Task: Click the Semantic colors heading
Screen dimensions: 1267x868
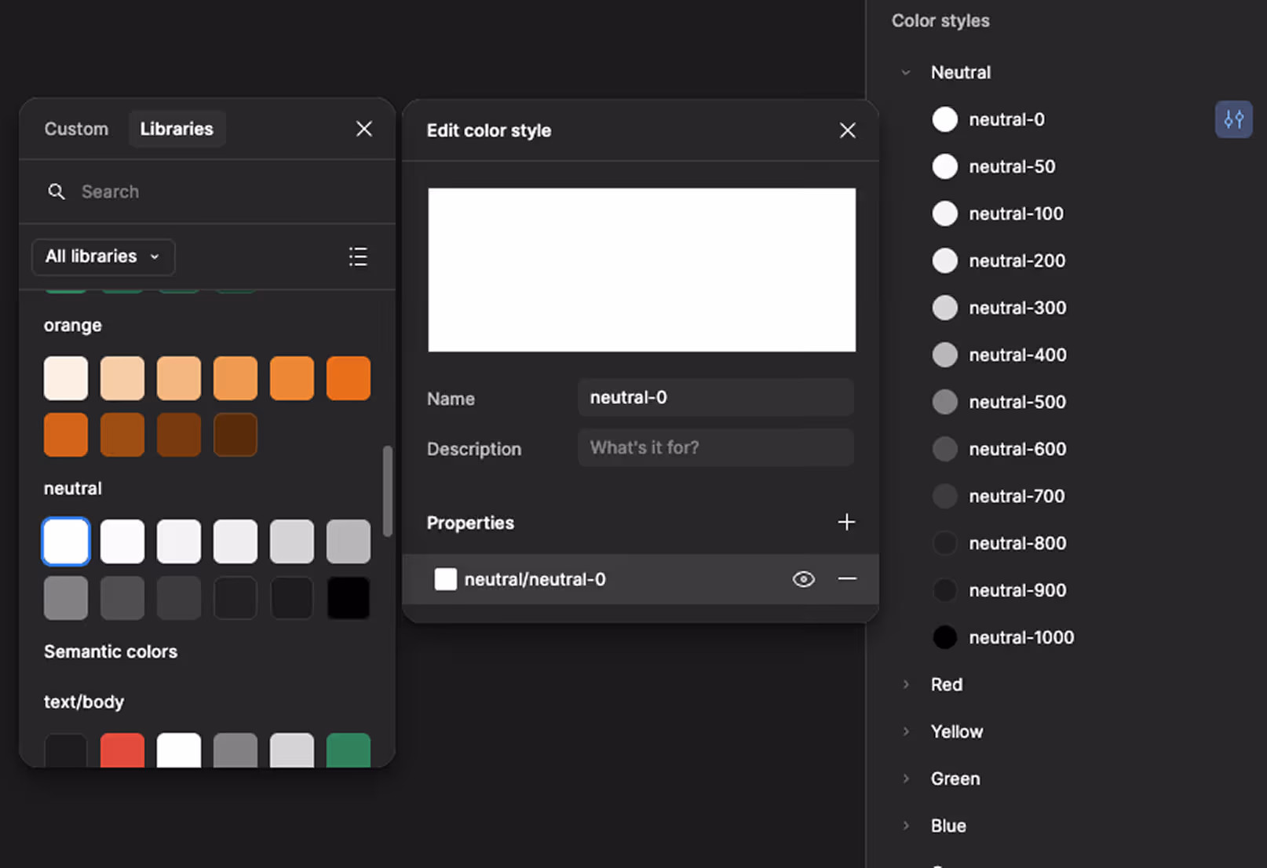Action: [x=111, y=651]
